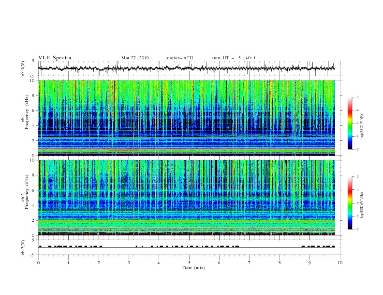The image size is (383, 295).
Task: Click the "Time (min)" axis title
Action: 193,268
